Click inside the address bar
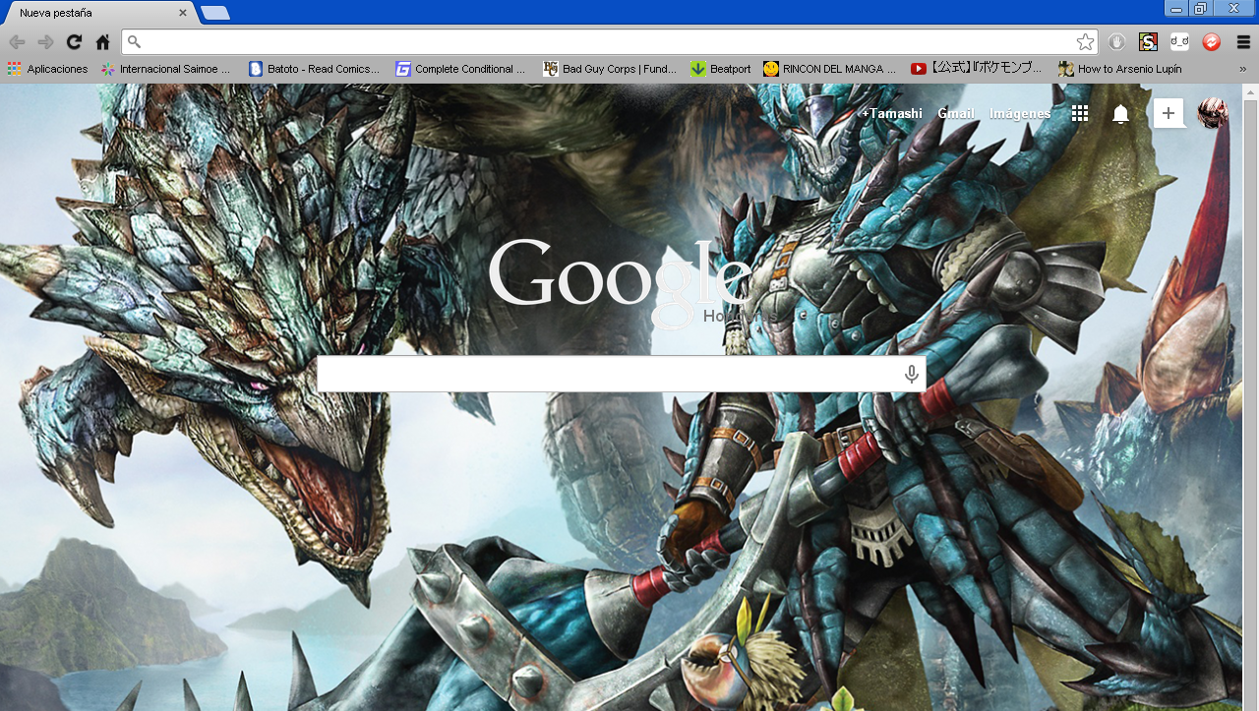This screenshot has height=711, width=1259. 610,41
